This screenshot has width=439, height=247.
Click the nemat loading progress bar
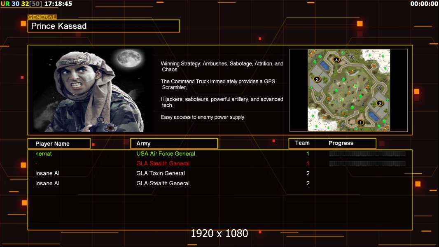pos(367,153)
